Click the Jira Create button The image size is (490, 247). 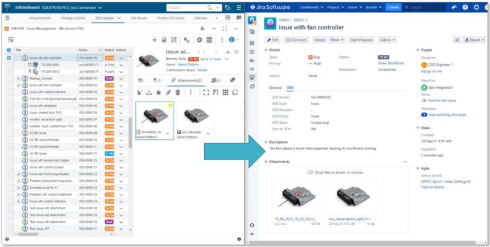click(394, 7)
